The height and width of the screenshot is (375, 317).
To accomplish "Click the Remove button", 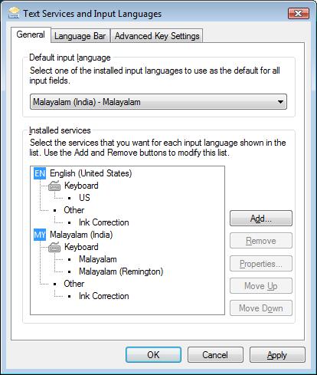I will [261, 241].
